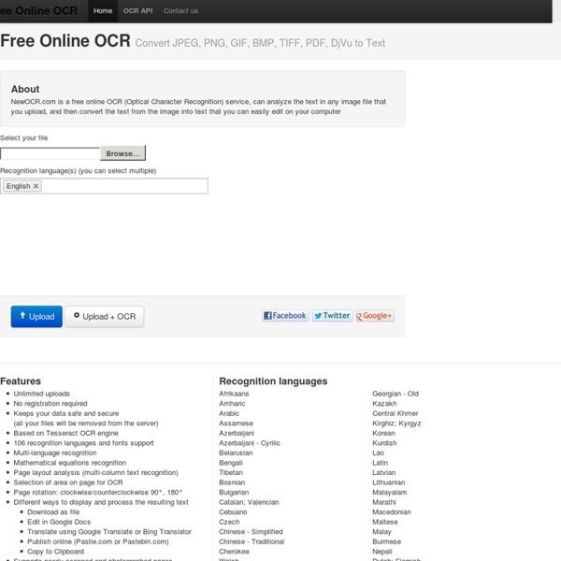Go to the Contact us page
561x561 pixels.
pos(180,11)
